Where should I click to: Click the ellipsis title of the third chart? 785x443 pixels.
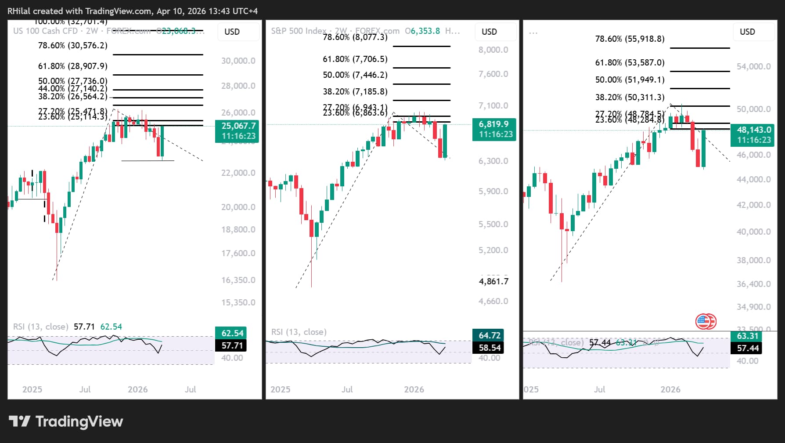pos(533,32)
